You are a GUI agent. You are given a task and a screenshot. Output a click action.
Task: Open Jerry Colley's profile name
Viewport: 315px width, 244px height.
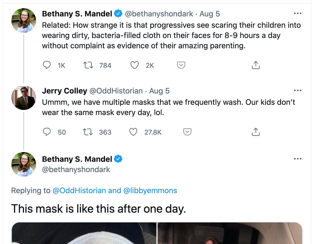65,91
